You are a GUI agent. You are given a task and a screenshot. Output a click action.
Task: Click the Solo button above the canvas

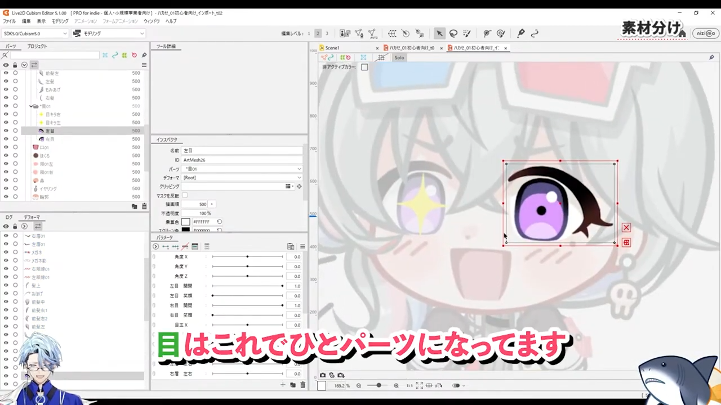pyautogui.click(x=399, y=57)
